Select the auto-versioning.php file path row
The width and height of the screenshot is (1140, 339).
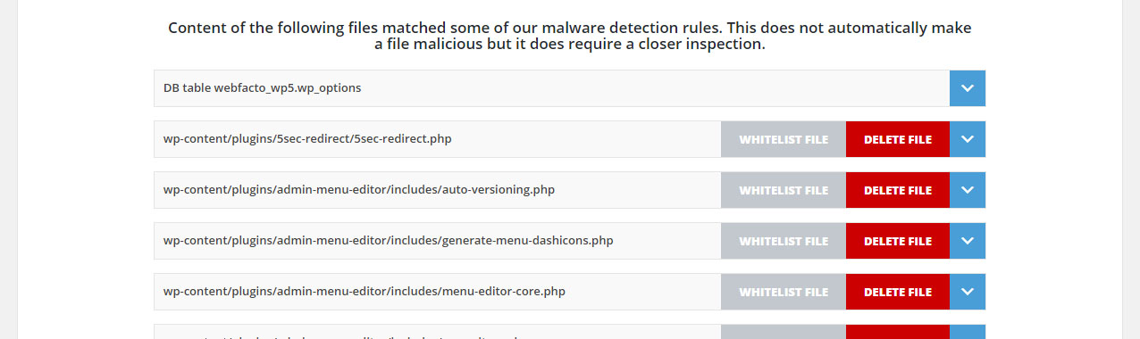click(x=437, y=190)
